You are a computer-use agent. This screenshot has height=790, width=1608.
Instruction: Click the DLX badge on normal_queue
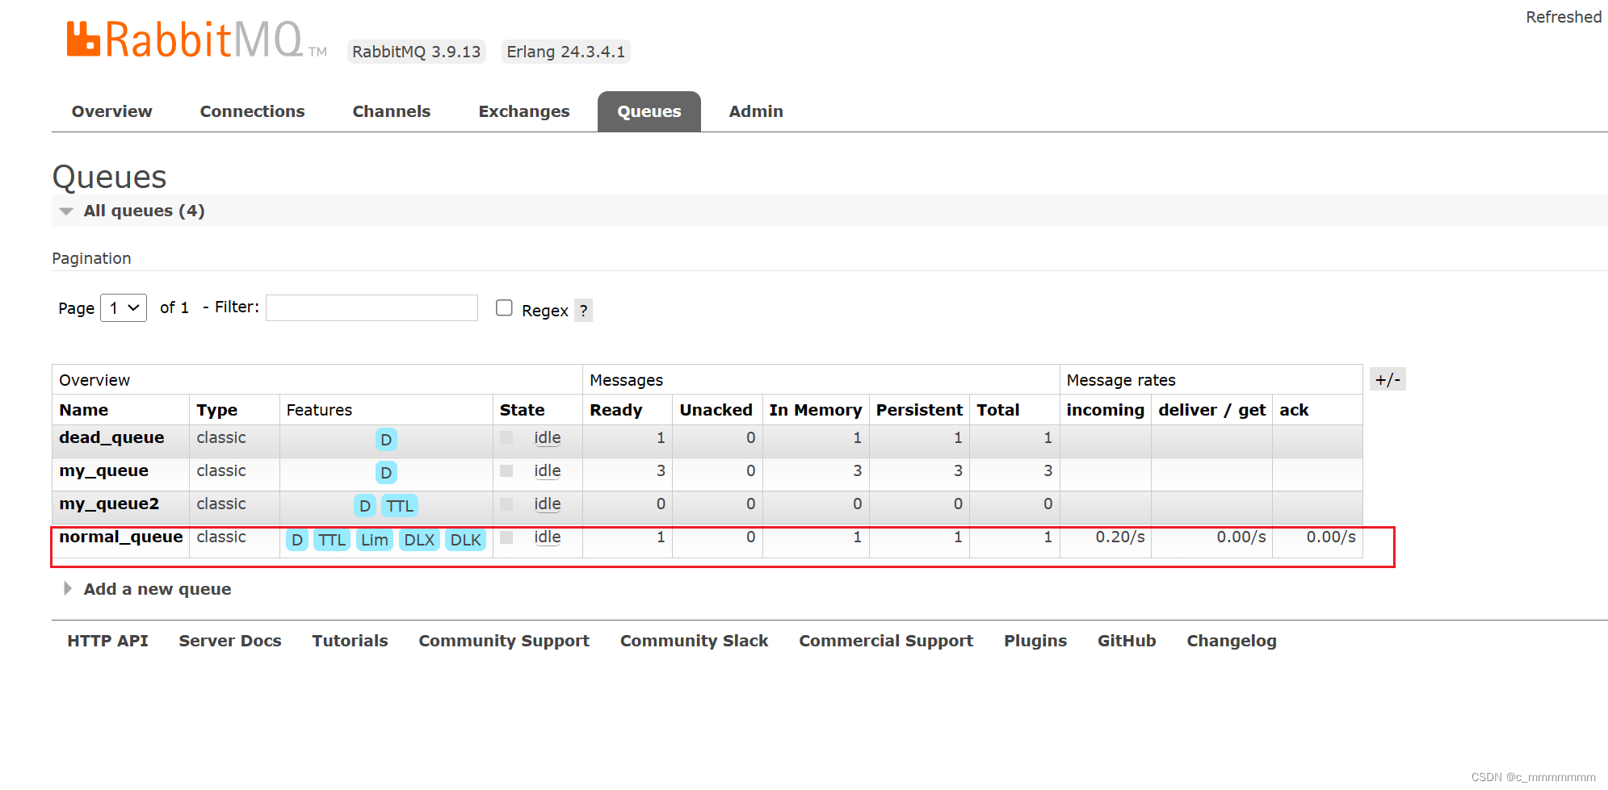click(418, 539)
